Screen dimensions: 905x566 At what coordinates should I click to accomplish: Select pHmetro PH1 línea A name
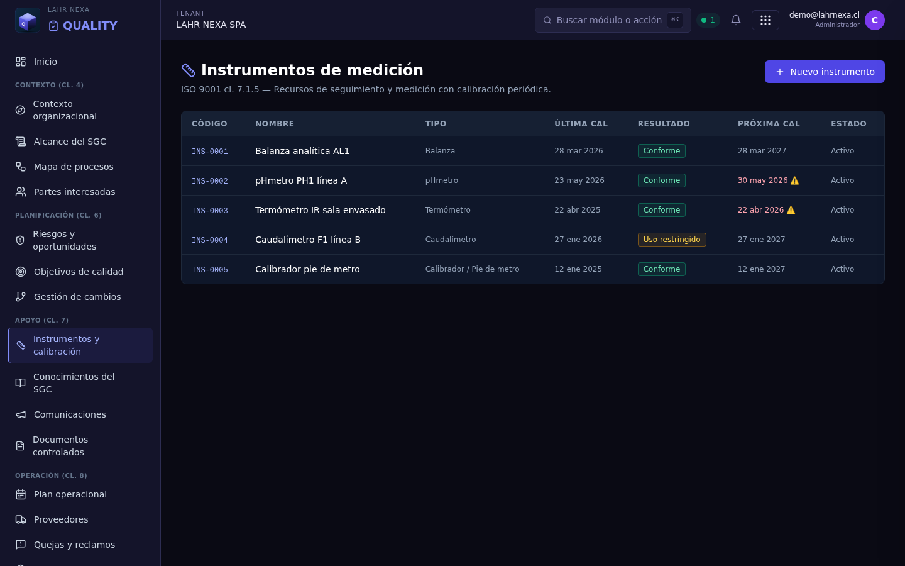301,180
